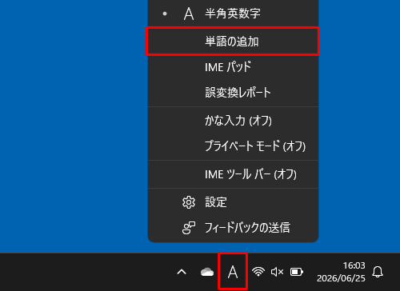Click the battery status tray icon
The width and height of the screenshot is (400, 291).
coord(297,272)
